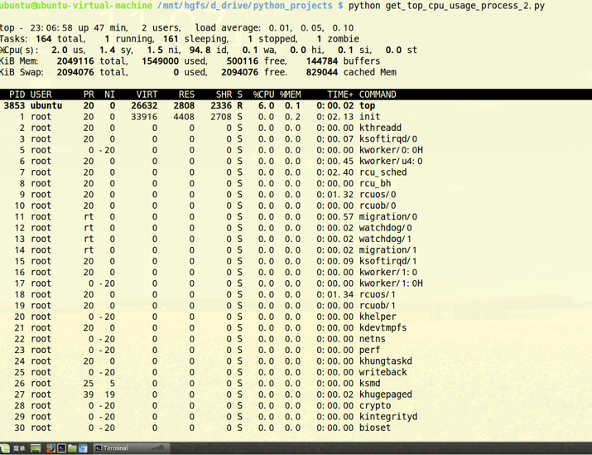Click the COMMAND column header
Viewport: 592px width, 455px height.
(x=378, y=94)
